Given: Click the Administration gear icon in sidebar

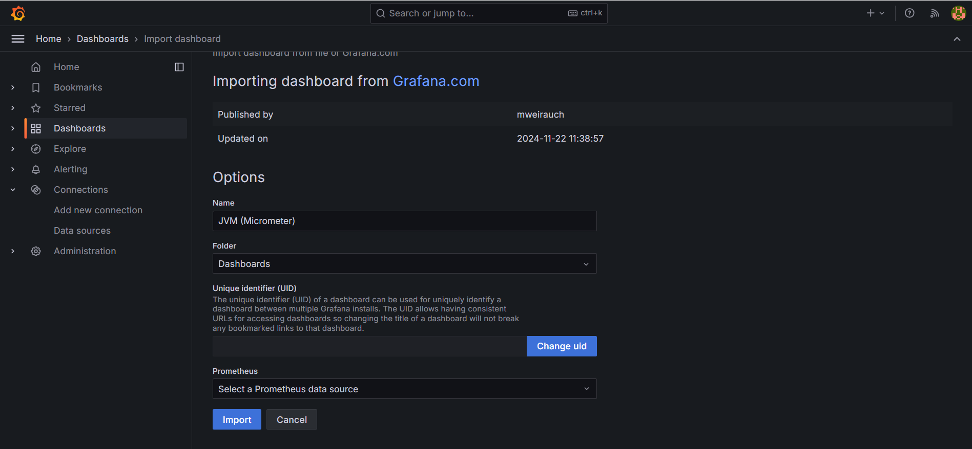Looking at the screenshot, I should click(x=36, y=251).
